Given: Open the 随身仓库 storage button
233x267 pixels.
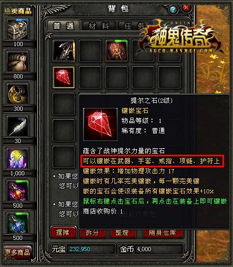Looking at the screenshot, I should [x=163, y=233].
